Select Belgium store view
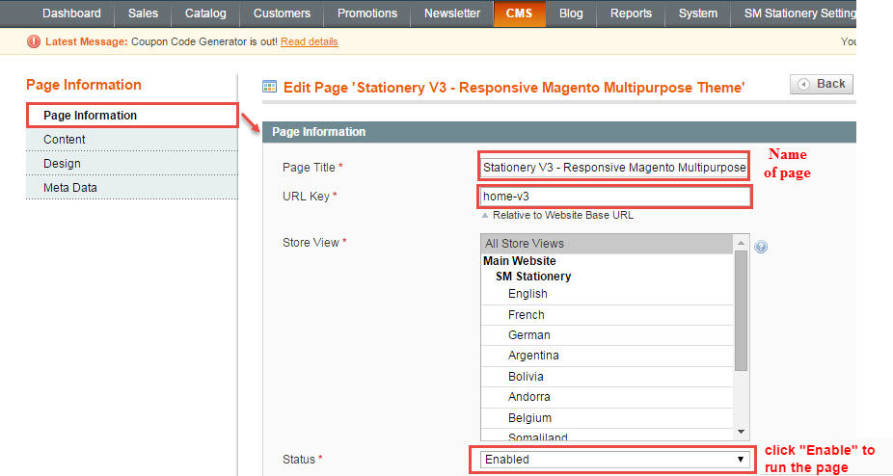This screenshot has width=893, height=476. [x=608, y=418]
